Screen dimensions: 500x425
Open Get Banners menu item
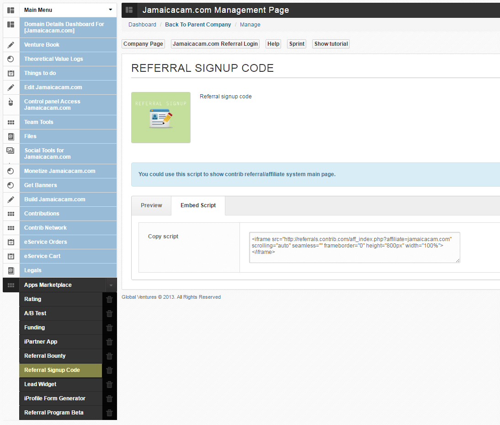click(x=68, y=185)
